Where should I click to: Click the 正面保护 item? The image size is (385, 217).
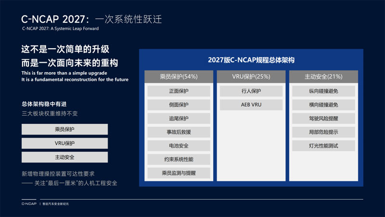pos(179,91)
